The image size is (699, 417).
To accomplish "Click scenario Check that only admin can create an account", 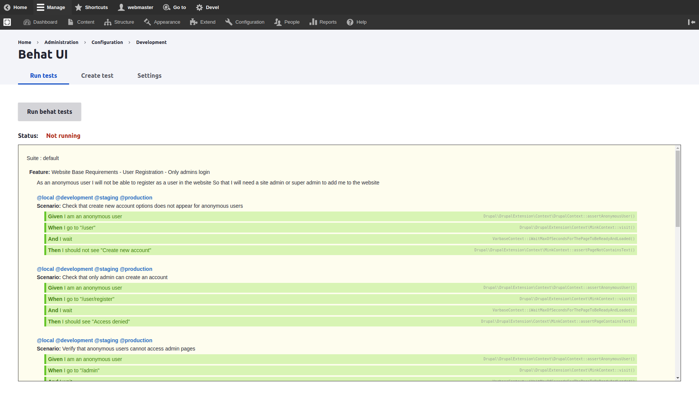I will 102,277.
